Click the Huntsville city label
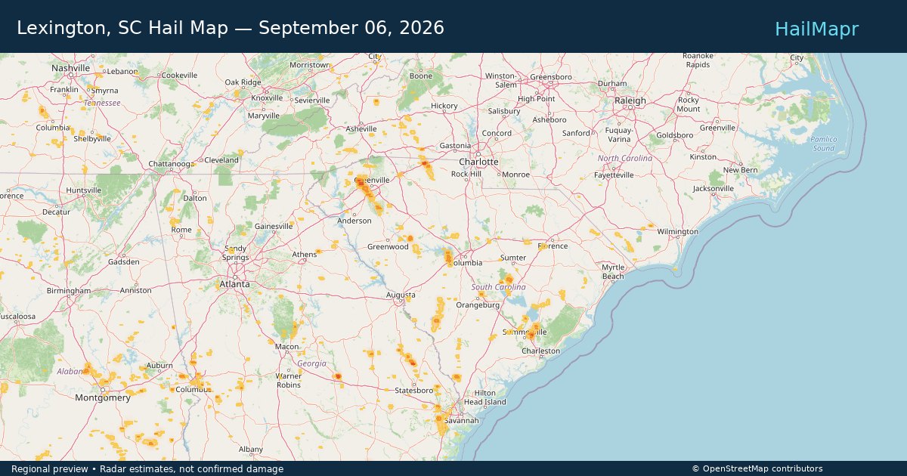 pyautogui.click(x=84, y=190)
